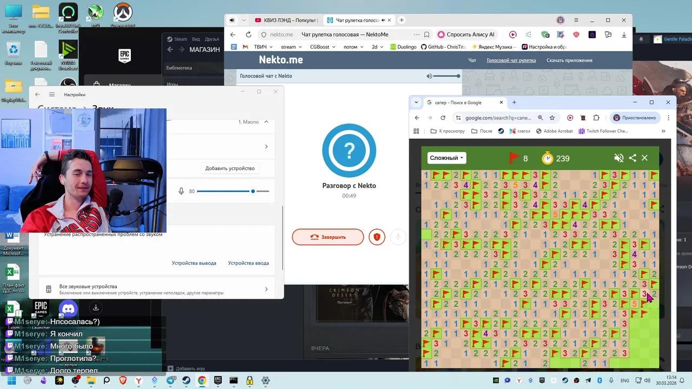Close the Minesweeper game panel
Screen dimensions: 692x389
[644, 158]
